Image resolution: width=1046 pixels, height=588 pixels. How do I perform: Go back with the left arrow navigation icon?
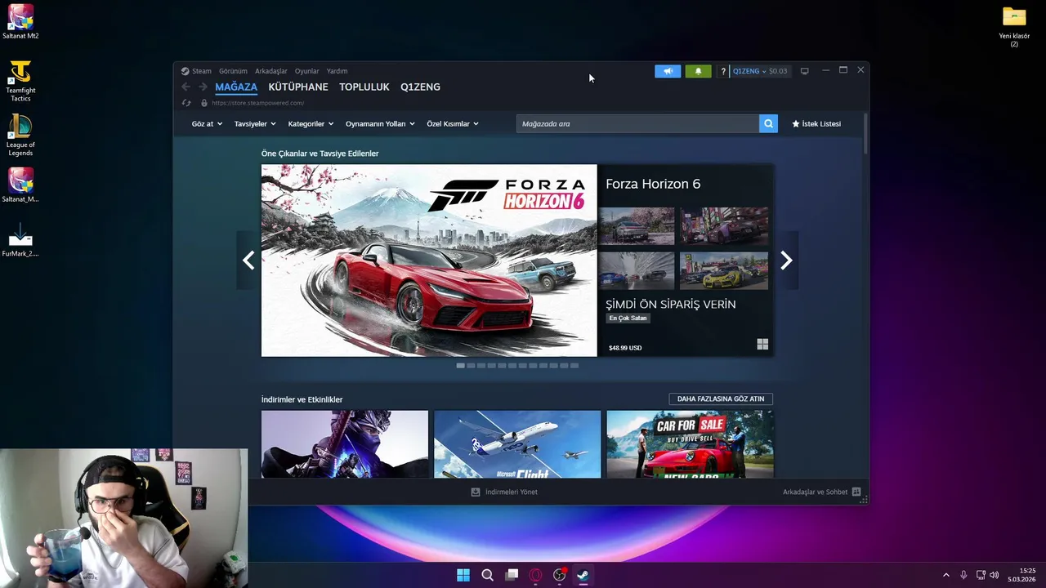click(186, 87)
